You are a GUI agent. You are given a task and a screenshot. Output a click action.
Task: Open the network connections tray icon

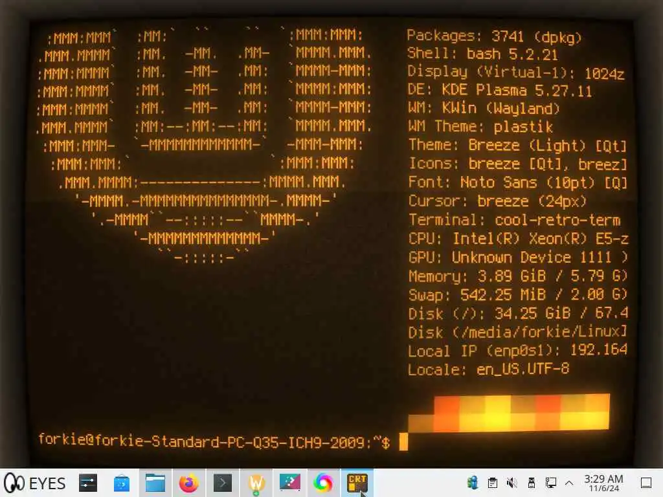(x=550, y=483)
